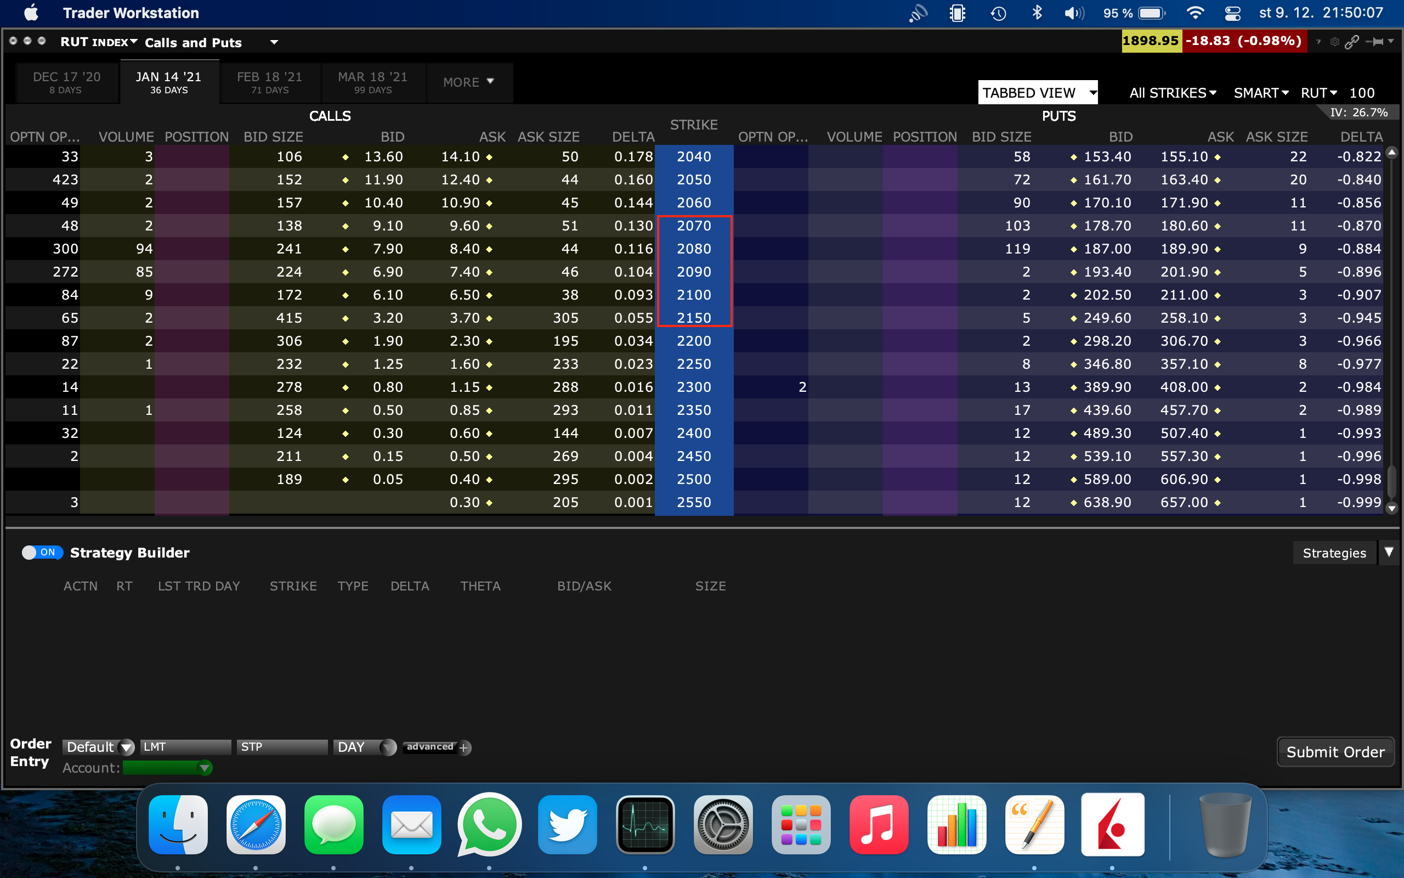Image resolution: width=1404 pixels, height=878 pixels.
Task: Click the gear configure icon near link icon
Action: [1334, 42]
